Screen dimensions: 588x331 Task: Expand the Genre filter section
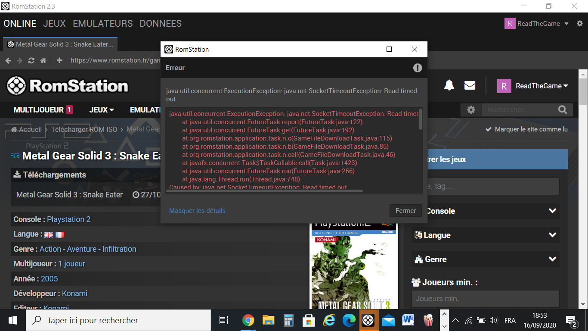tap(485, 259)
